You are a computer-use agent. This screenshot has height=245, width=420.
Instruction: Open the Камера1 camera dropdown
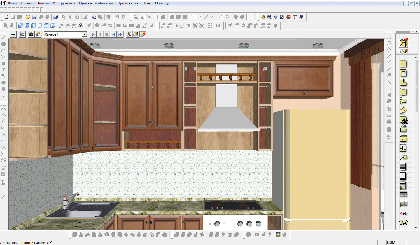[85, 34]
